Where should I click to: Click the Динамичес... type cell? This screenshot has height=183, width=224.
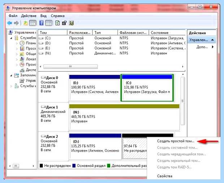105,53
